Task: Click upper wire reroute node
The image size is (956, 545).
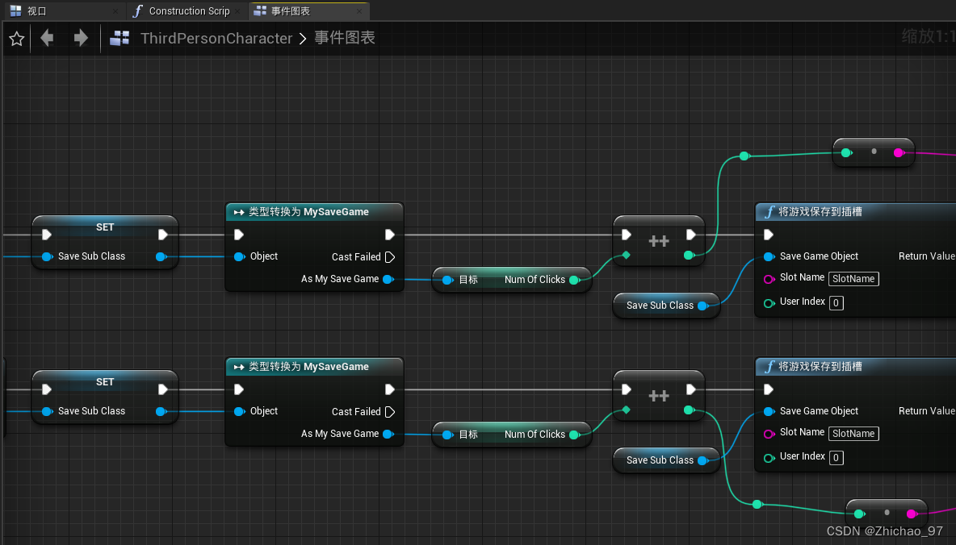Action: (744, 156)
